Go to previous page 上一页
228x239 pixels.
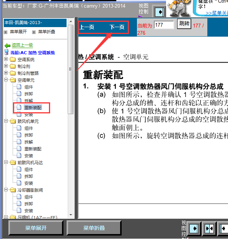tap(87, 27)
